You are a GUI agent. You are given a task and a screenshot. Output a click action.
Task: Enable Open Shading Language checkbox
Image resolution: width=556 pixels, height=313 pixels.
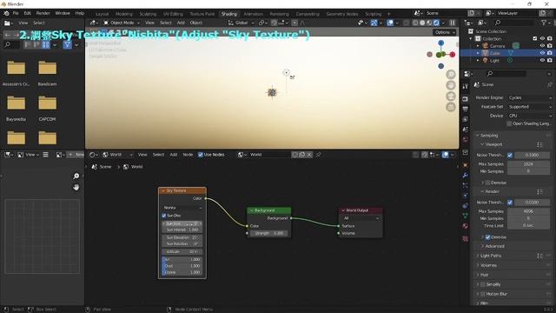509,123
